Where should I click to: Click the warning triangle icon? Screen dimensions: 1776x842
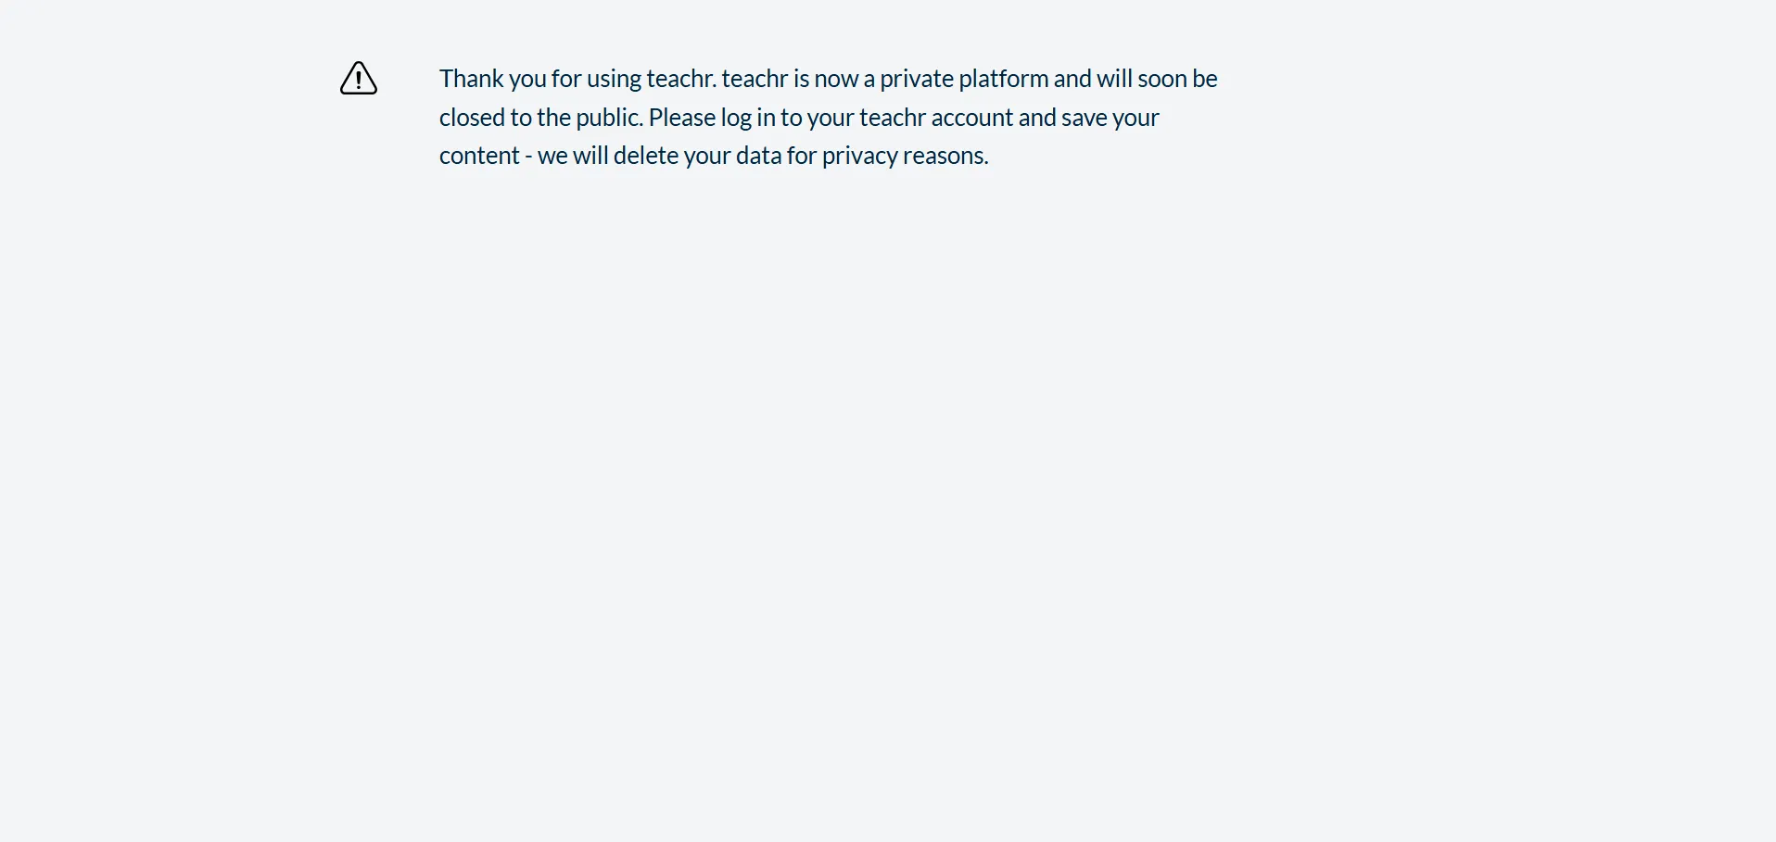pos(359,79)
